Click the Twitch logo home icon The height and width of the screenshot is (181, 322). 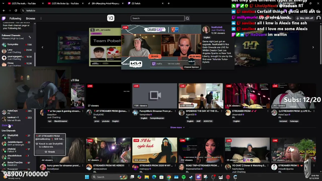(4, 18)
